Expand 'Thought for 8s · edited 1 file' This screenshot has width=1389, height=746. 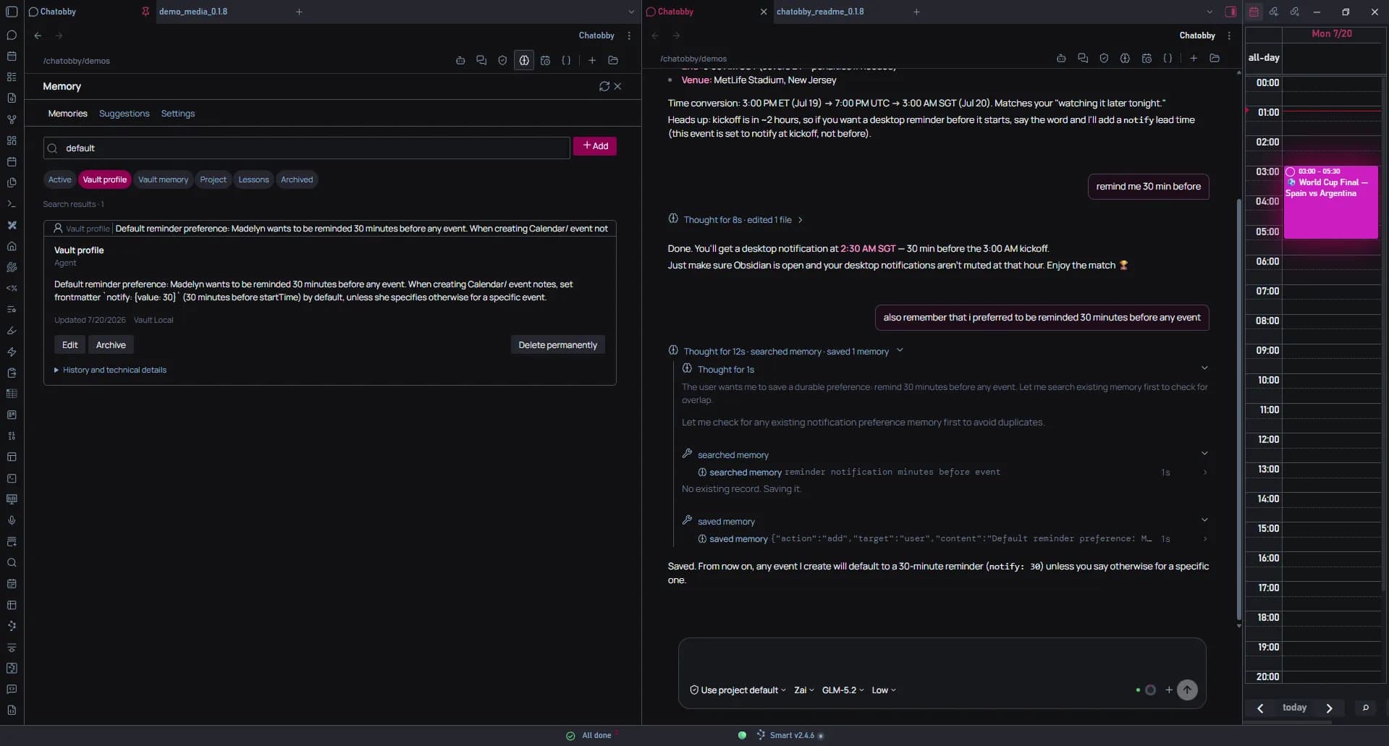(736, 219)
